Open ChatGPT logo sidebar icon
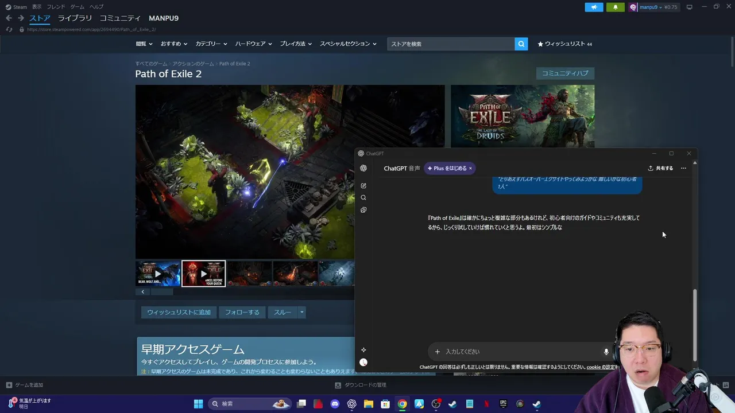Viewport: 735px width, 413px height. tap(363, 168)
